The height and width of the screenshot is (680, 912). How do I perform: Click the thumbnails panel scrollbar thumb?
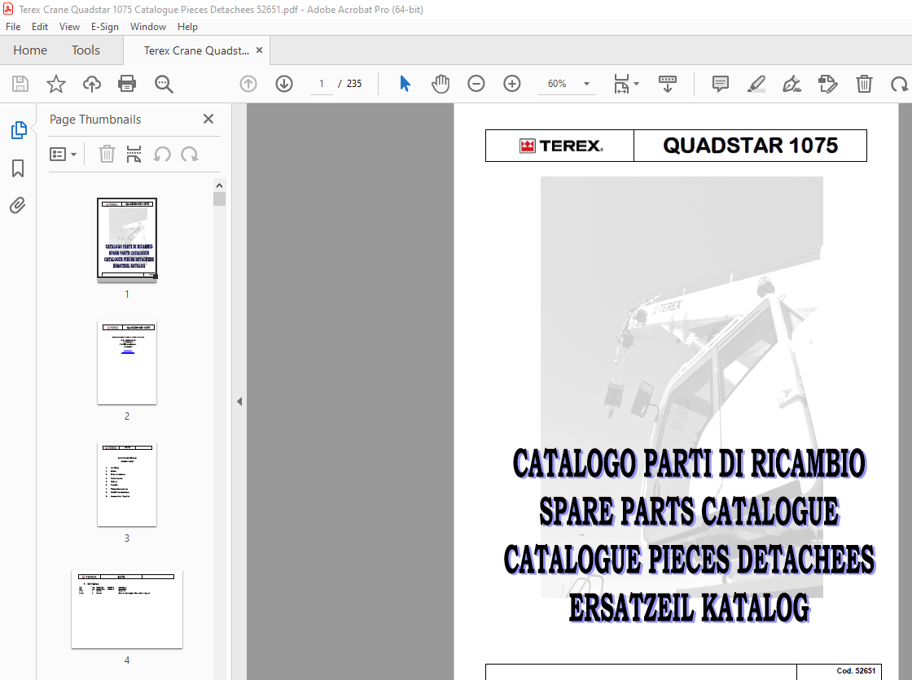(219, 199)
